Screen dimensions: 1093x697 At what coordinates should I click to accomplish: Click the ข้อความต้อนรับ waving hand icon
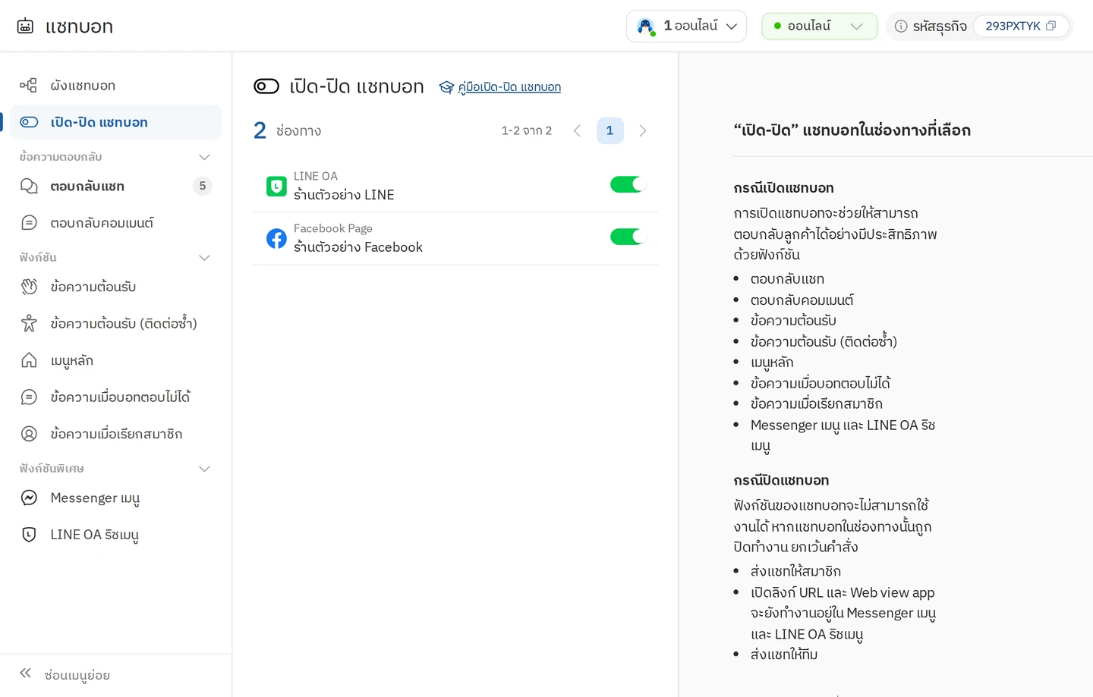pos(29,287)
